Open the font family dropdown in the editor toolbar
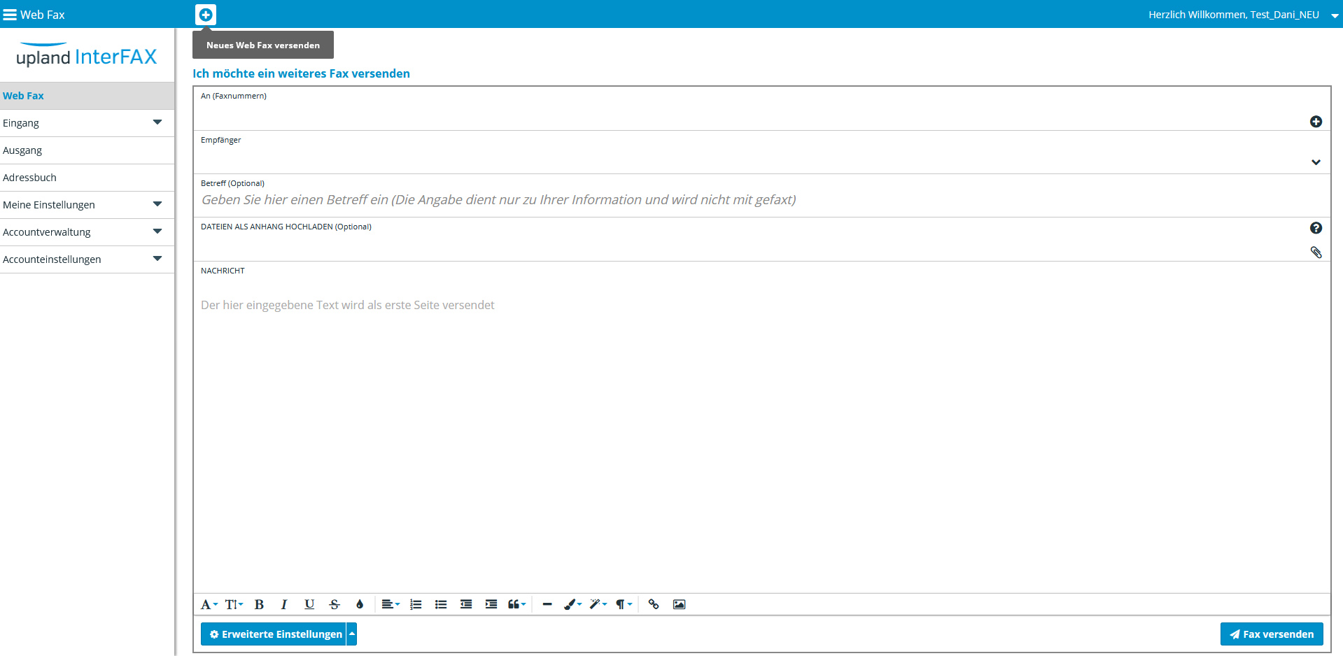The width and height of the screenshot is (1343, 656). point(209,604)
